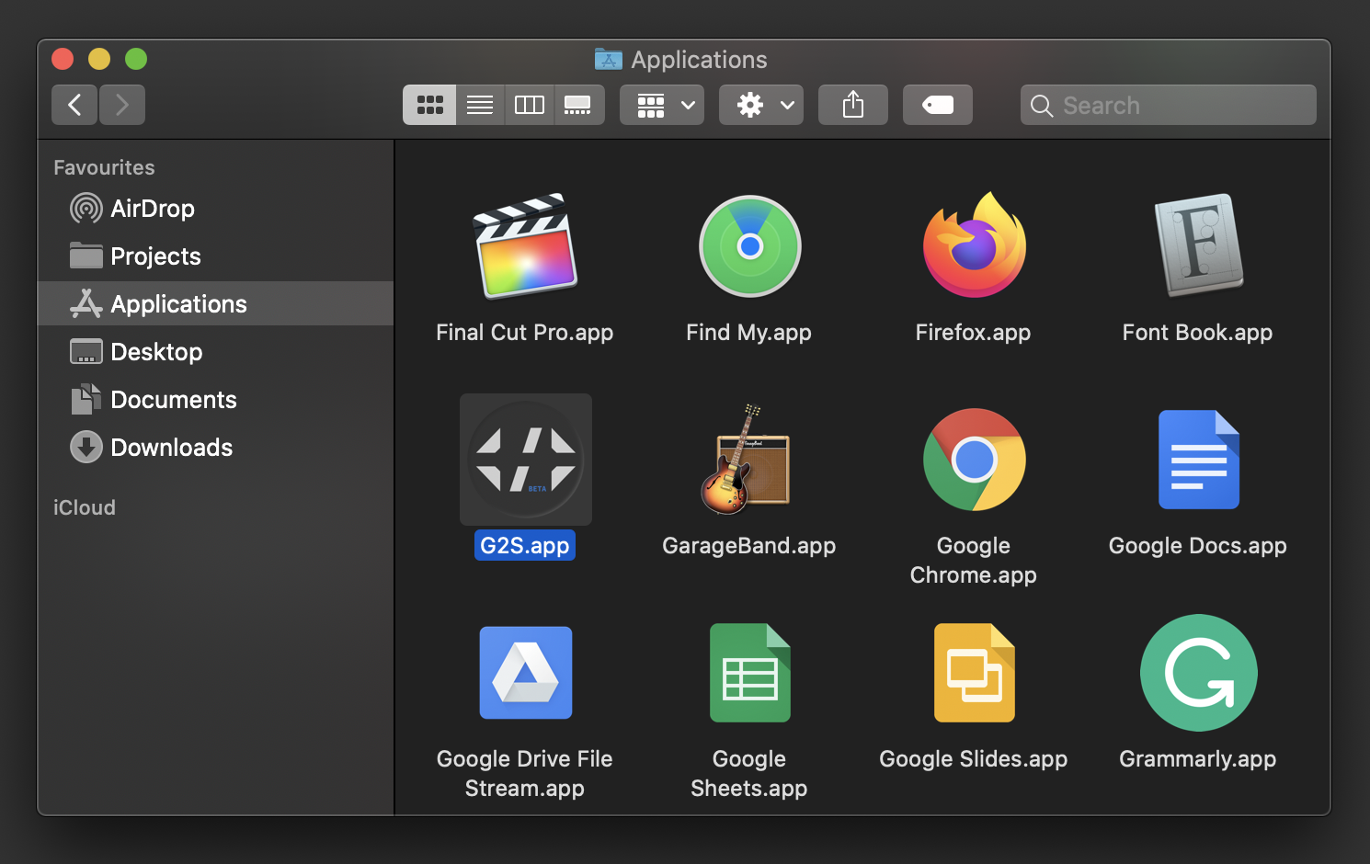
Task: Click the Grammarly.app name label
Action: click(1198, 758)
